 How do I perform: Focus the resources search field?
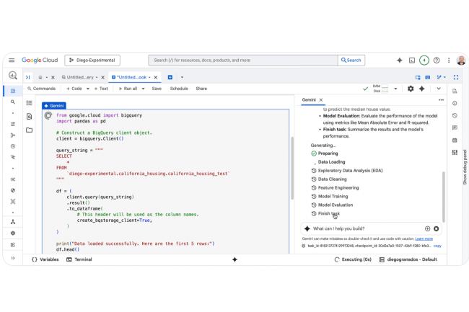(x=243, y=60)
